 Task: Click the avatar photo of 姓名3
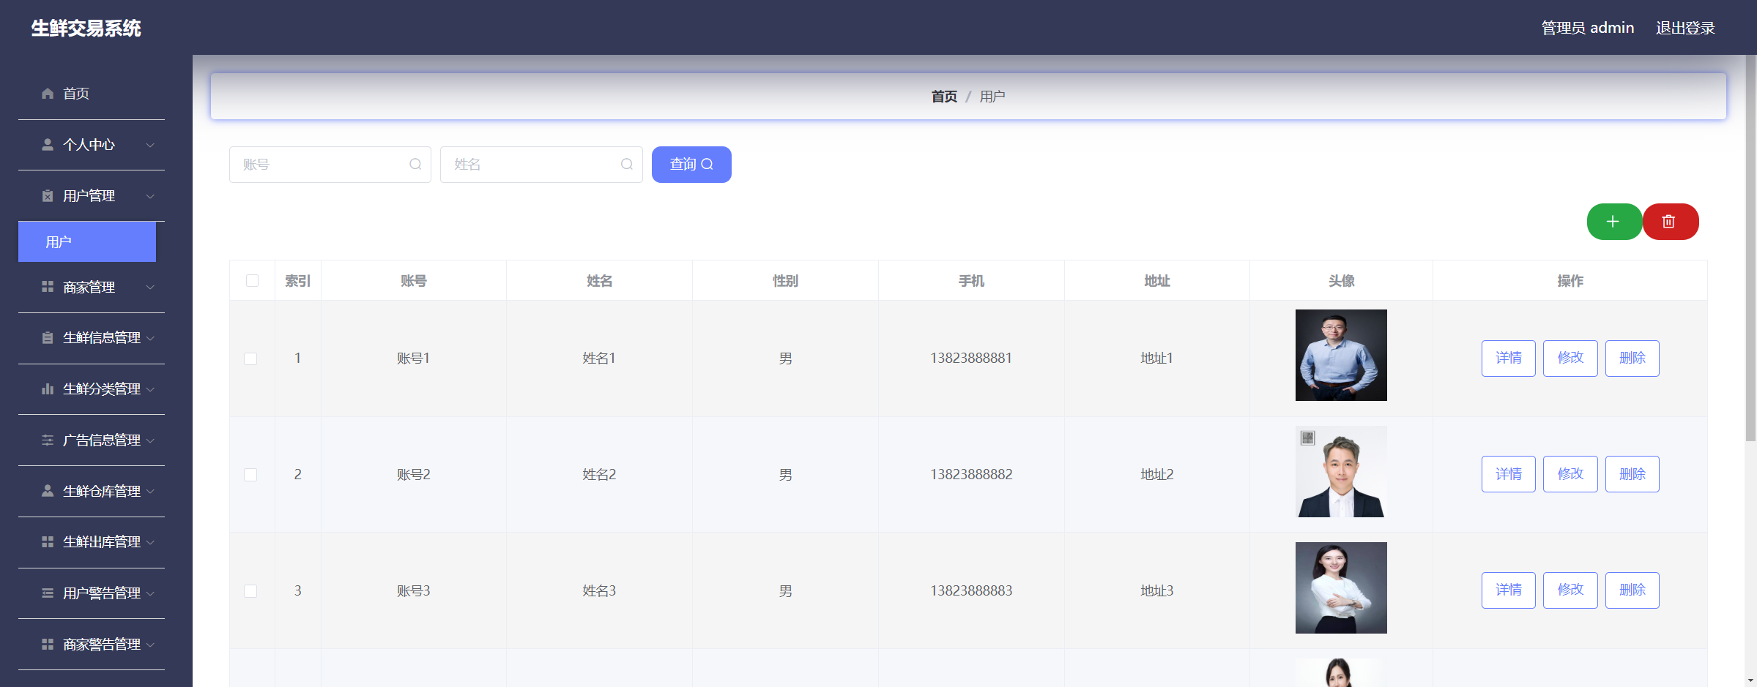click(x=1341, y=587)
